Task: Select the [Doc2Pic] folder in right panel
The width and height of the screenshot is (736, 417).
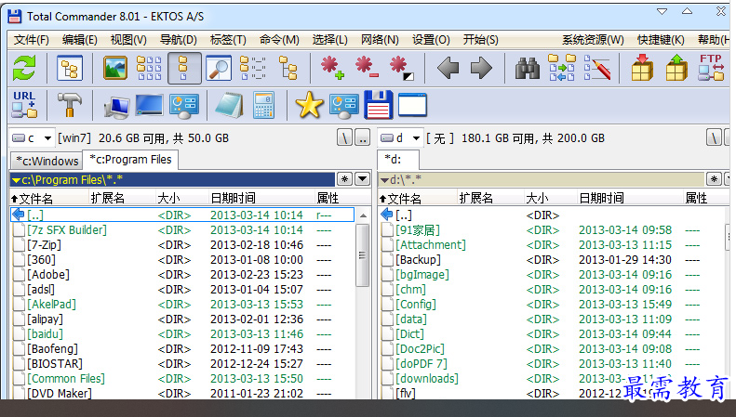Action: tap(420, 349)
